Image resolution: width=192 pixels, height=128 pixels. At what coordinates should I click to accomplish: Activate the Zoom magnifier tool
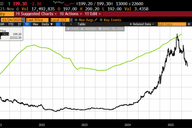[118, 28]
